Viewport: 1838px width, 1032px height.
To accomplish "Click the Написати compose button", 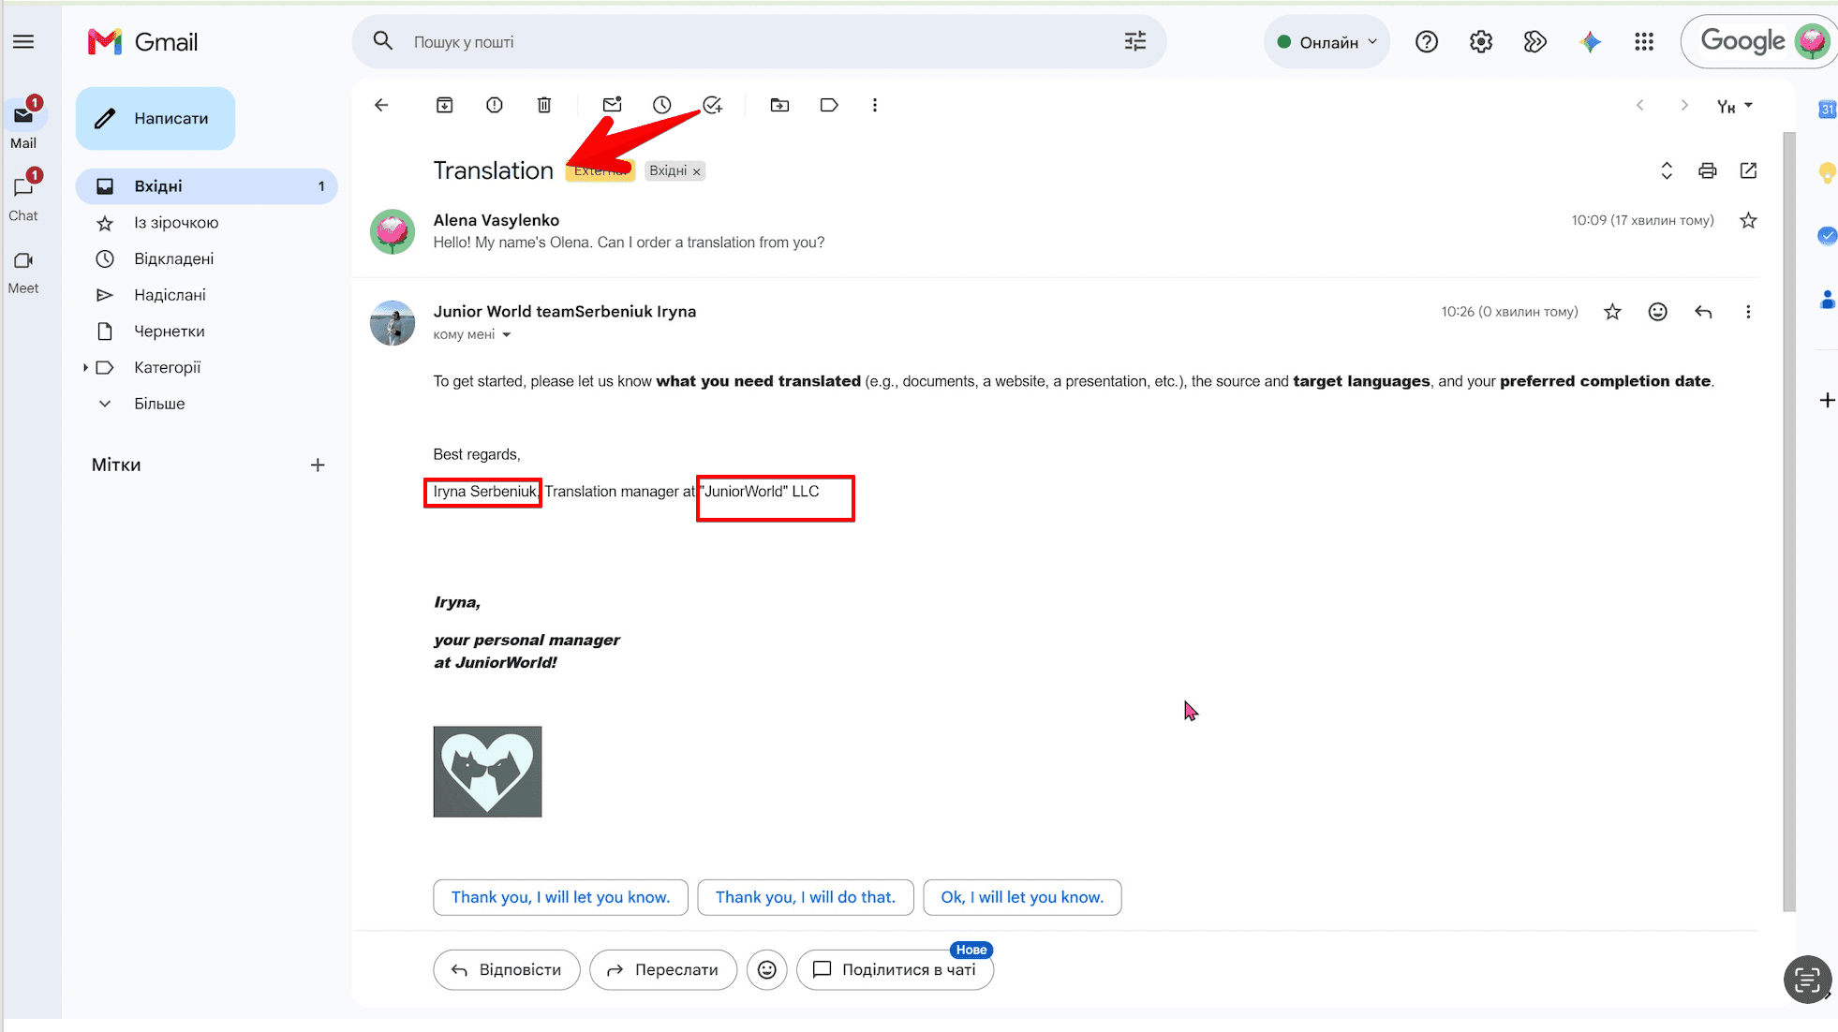I will (x=156, y=118).
